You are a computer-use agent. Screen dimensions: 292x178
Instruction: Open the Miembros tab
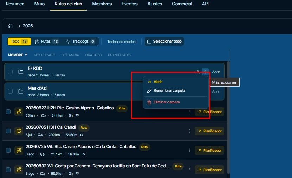point(102,4)
